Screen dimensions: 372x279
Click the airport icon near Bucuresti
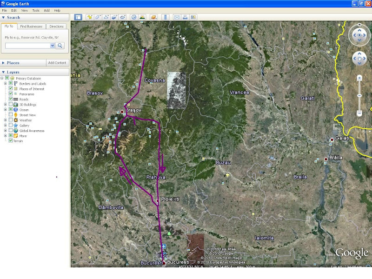pyautogui.click(x=163, y=246)
